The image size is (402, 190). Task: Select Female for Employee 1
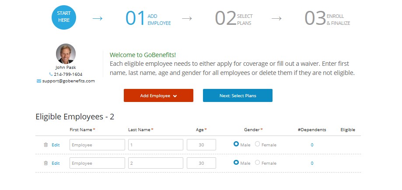(x=257, y=144)
